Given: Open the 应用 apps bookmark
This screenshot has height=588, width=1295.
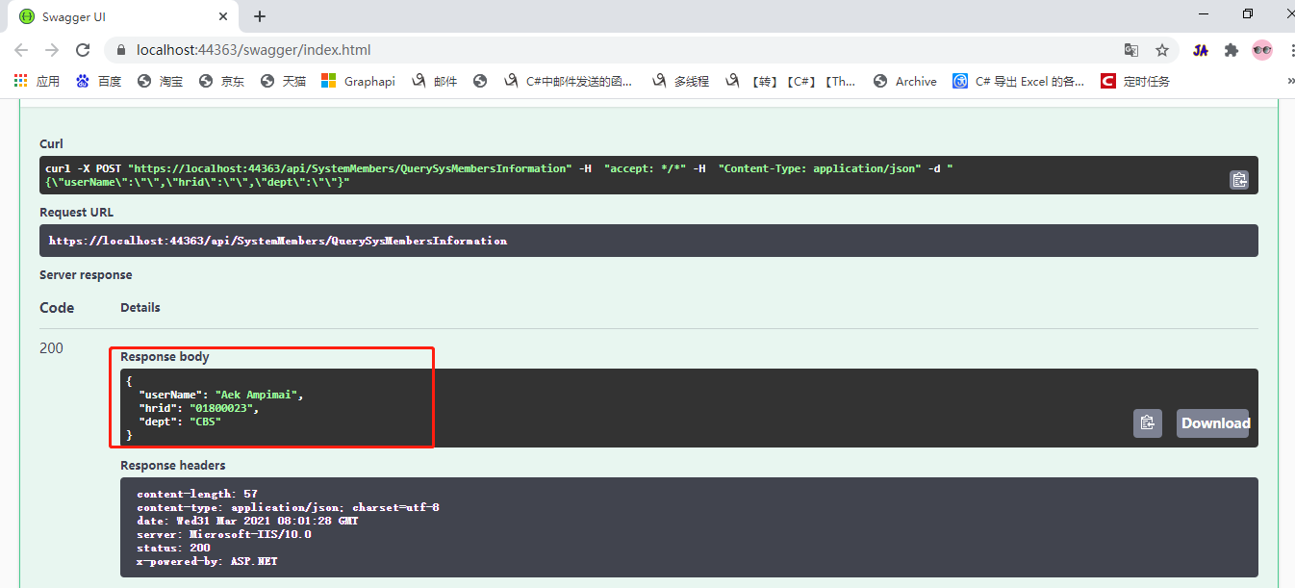Looking at the screenshot, I should point(38,81).
